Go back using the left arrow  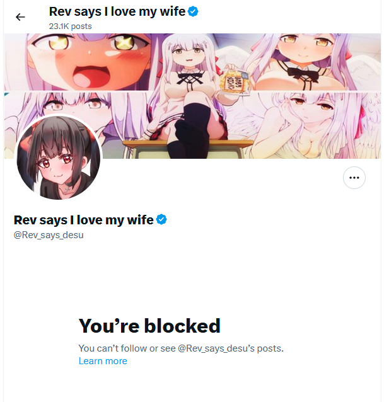[x=20, y=17]
